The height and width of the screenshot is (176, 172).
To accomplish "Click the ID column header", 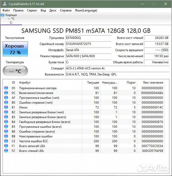I will (x=13, y=82).
